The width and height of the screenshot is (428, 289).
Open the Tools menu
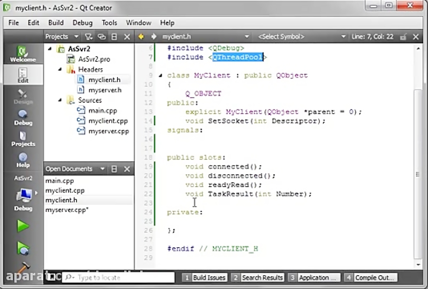tap(109, 22)
